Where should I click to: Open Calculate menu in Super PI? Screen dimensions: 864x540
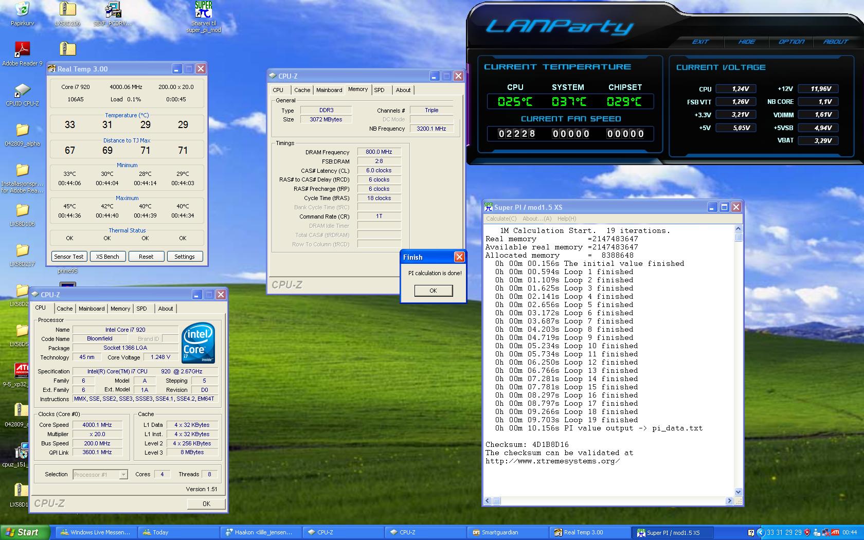pos(501,219)
